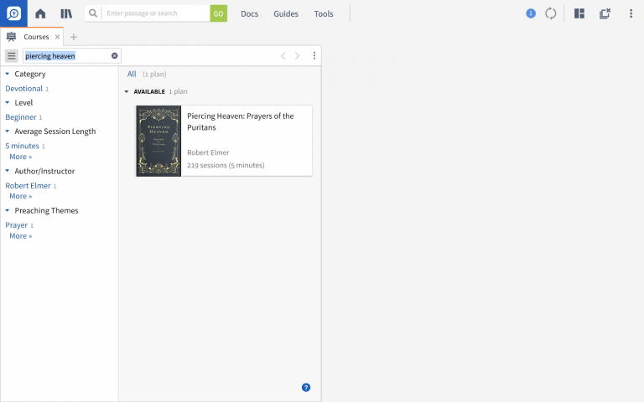The width and height of the screenshot is (644, 402).
Task: Open the application kebab menu
Action: pyautogui.click(x=631, y=13)
